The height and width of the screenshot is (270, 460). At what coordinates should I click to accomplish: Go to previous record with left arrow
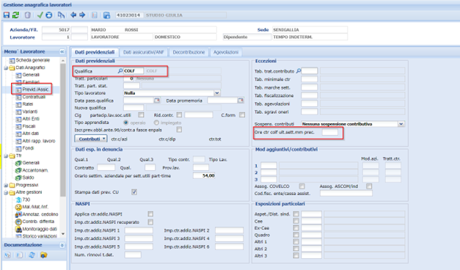tap(73, 15)
